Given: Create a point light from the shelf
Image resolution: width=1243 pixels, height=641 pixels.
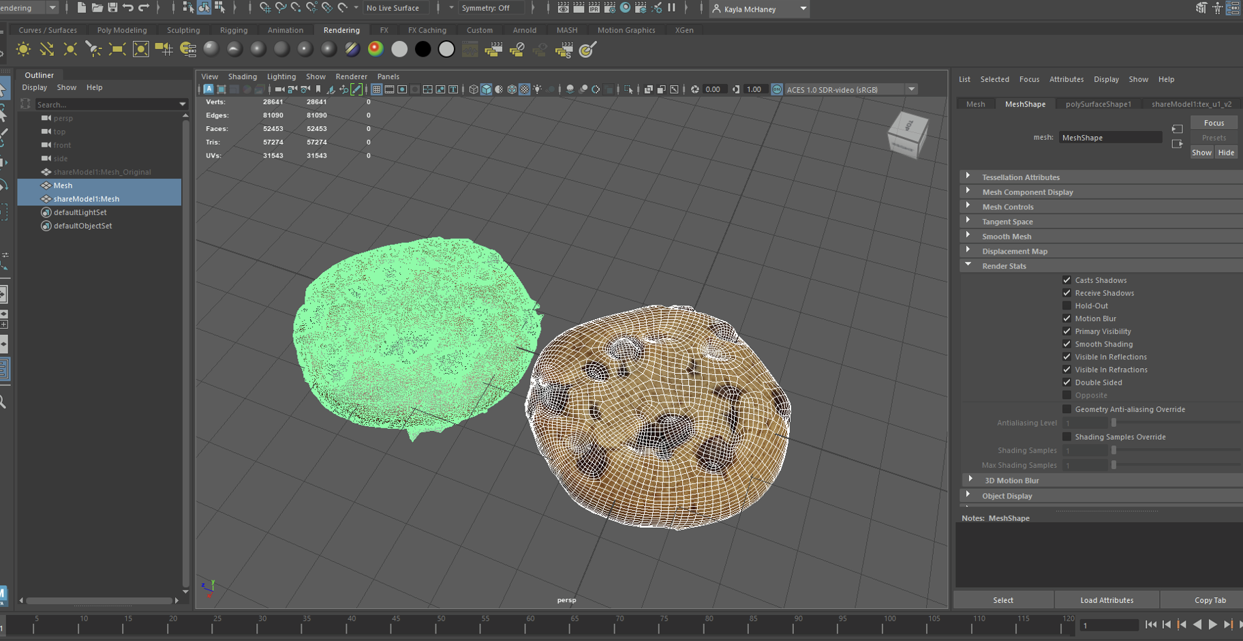Looking at the screenshot, I should pyautogui.click(x=70, y=49).
